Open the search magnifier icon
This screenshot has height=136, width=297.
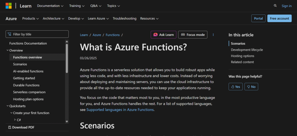click(x=275, y=6)
